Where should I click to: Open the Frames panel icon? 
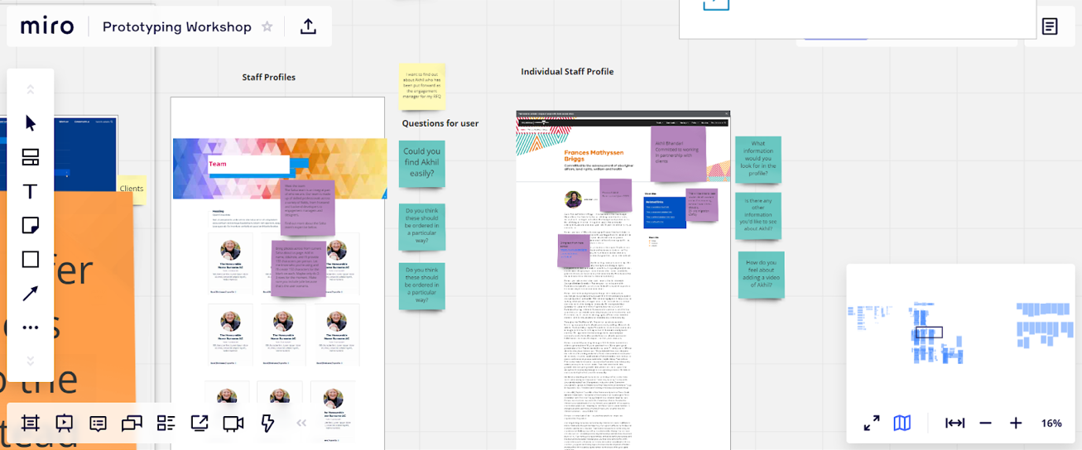[31, 424]
